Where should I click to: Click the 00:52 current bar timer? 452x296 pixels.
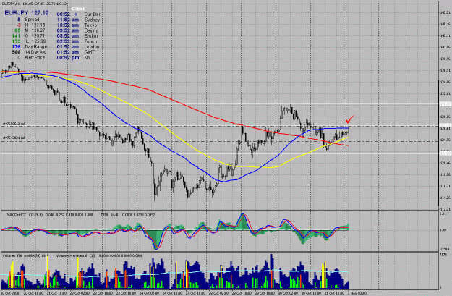coord(63,14)
